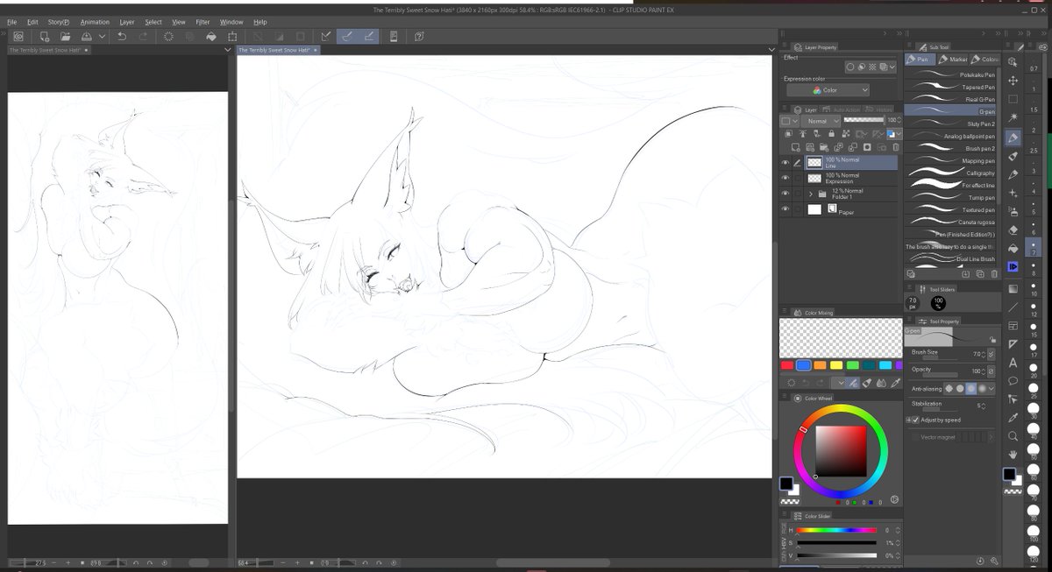Select the Auto select magic wand tool
Image resolution: width=1052 pixels, height=572 pixels.
[1013, 117]
